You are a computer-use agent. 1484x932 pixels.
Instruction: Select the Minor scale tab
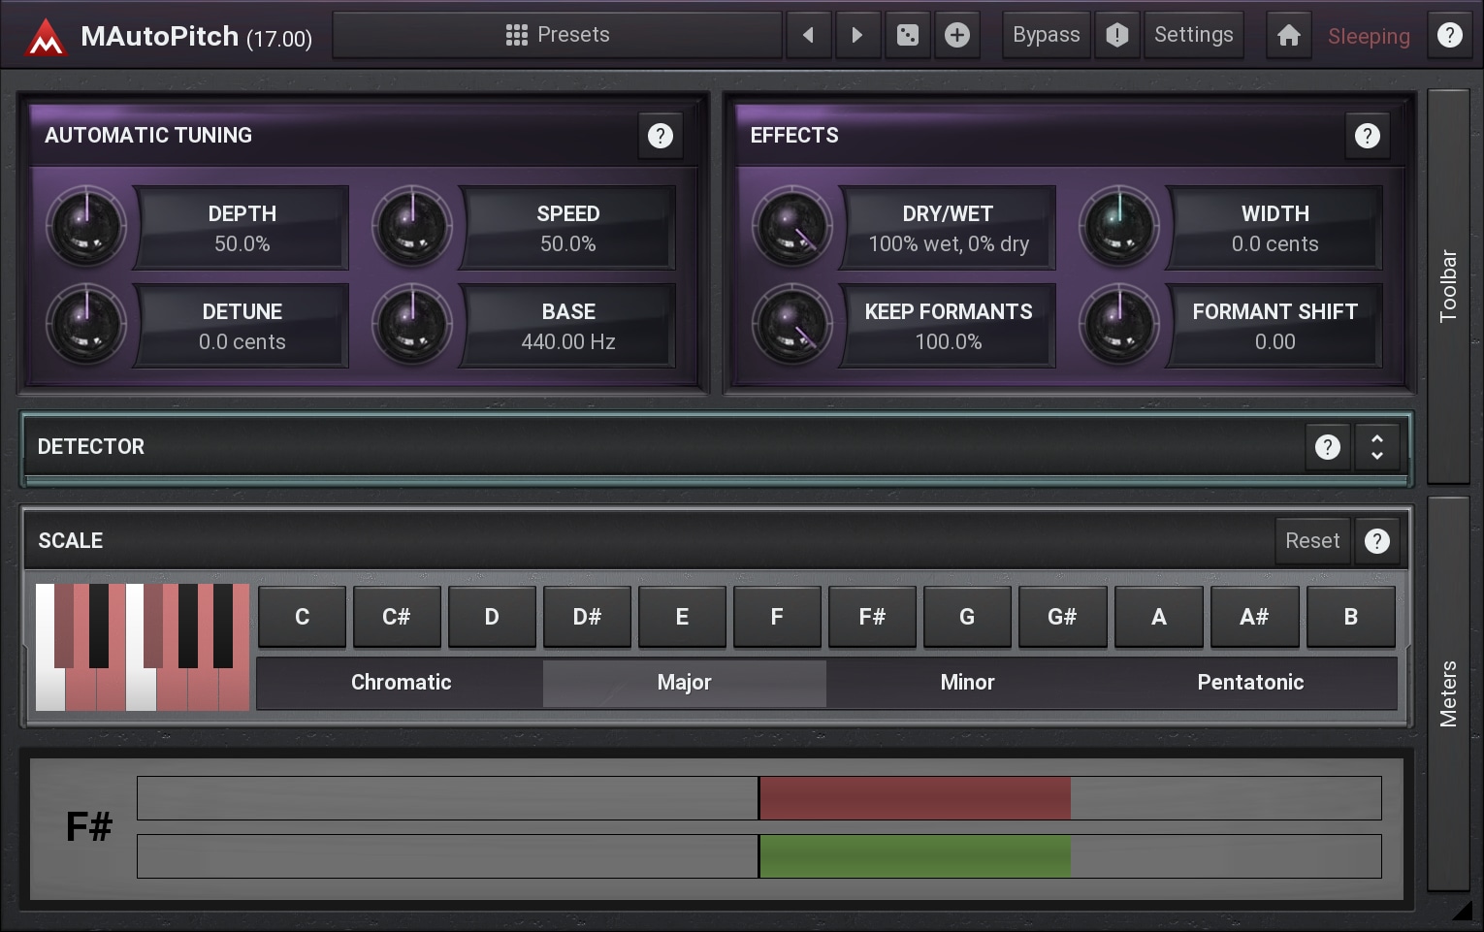click(x=967, y=683)
